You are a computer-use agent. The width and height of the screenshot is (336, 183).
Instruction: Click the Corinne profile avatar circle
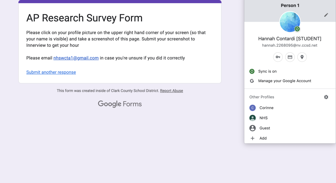tap(253, 108)
